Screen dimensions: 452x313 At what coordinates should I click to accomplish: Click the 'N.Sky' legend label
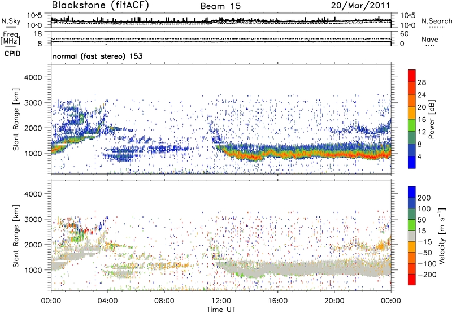click(11, 21)
